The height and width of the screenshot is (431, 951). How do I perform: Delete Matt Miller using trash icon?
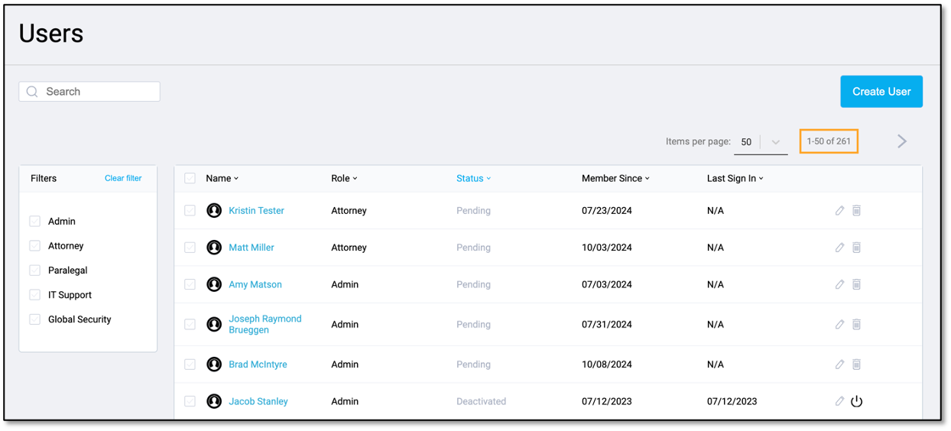tap(857, 248)
